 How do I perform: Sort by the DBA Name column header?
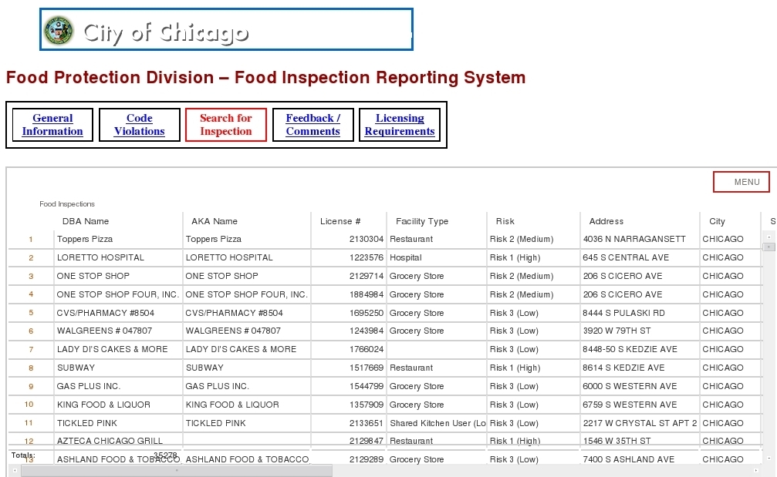[85, 221]
